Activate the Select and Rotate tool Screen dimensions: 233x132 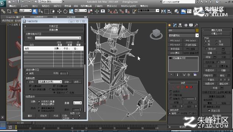click(65, 11)
